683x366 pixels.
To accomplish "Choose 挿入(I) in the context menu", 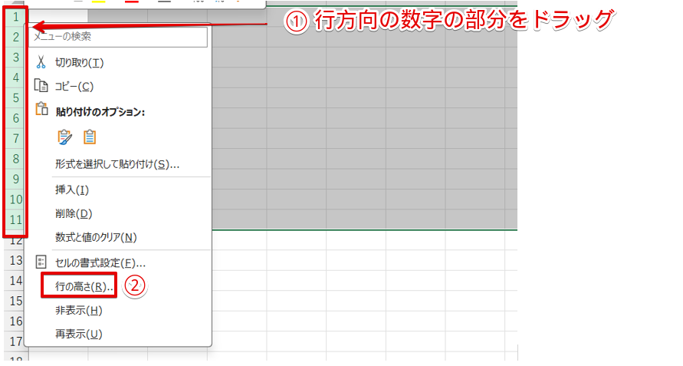I will (x=72, y=190).
